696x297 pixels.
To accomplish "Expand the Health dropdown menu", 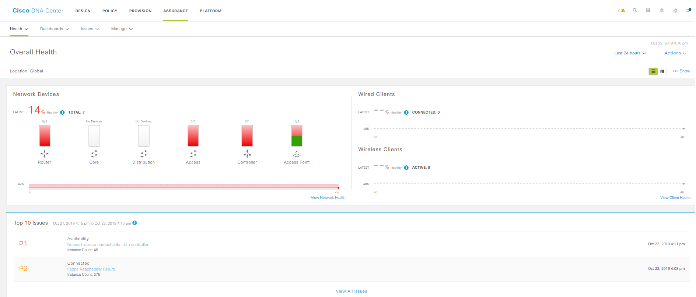I will coord(19,29).
